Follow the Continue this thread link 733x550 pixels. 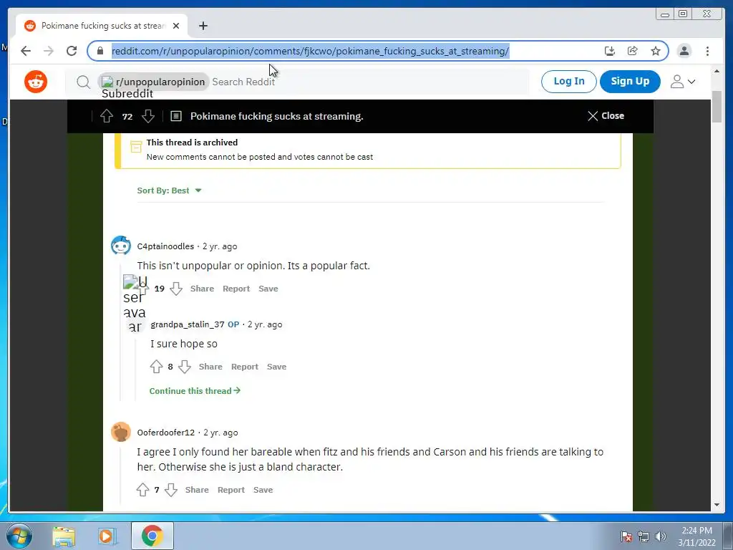(195, 390)
